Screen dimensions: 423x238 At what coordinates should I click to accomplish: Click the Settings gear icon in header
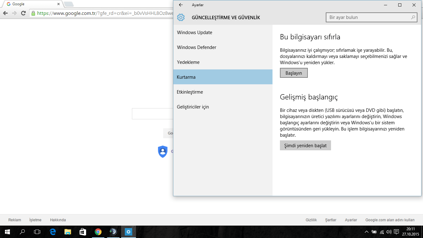pyautogui.click(x=181, y=17)
